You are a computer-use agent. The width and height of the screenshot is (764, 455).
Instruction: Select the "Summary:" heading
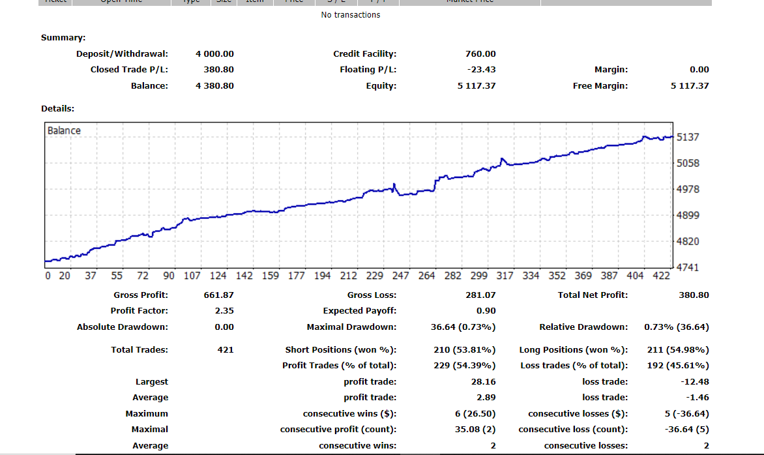(x=63, y=38)
